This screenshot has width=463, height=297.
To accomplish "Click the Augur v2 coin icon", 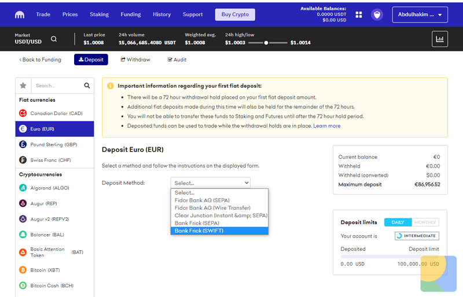I will click(23, 219).
